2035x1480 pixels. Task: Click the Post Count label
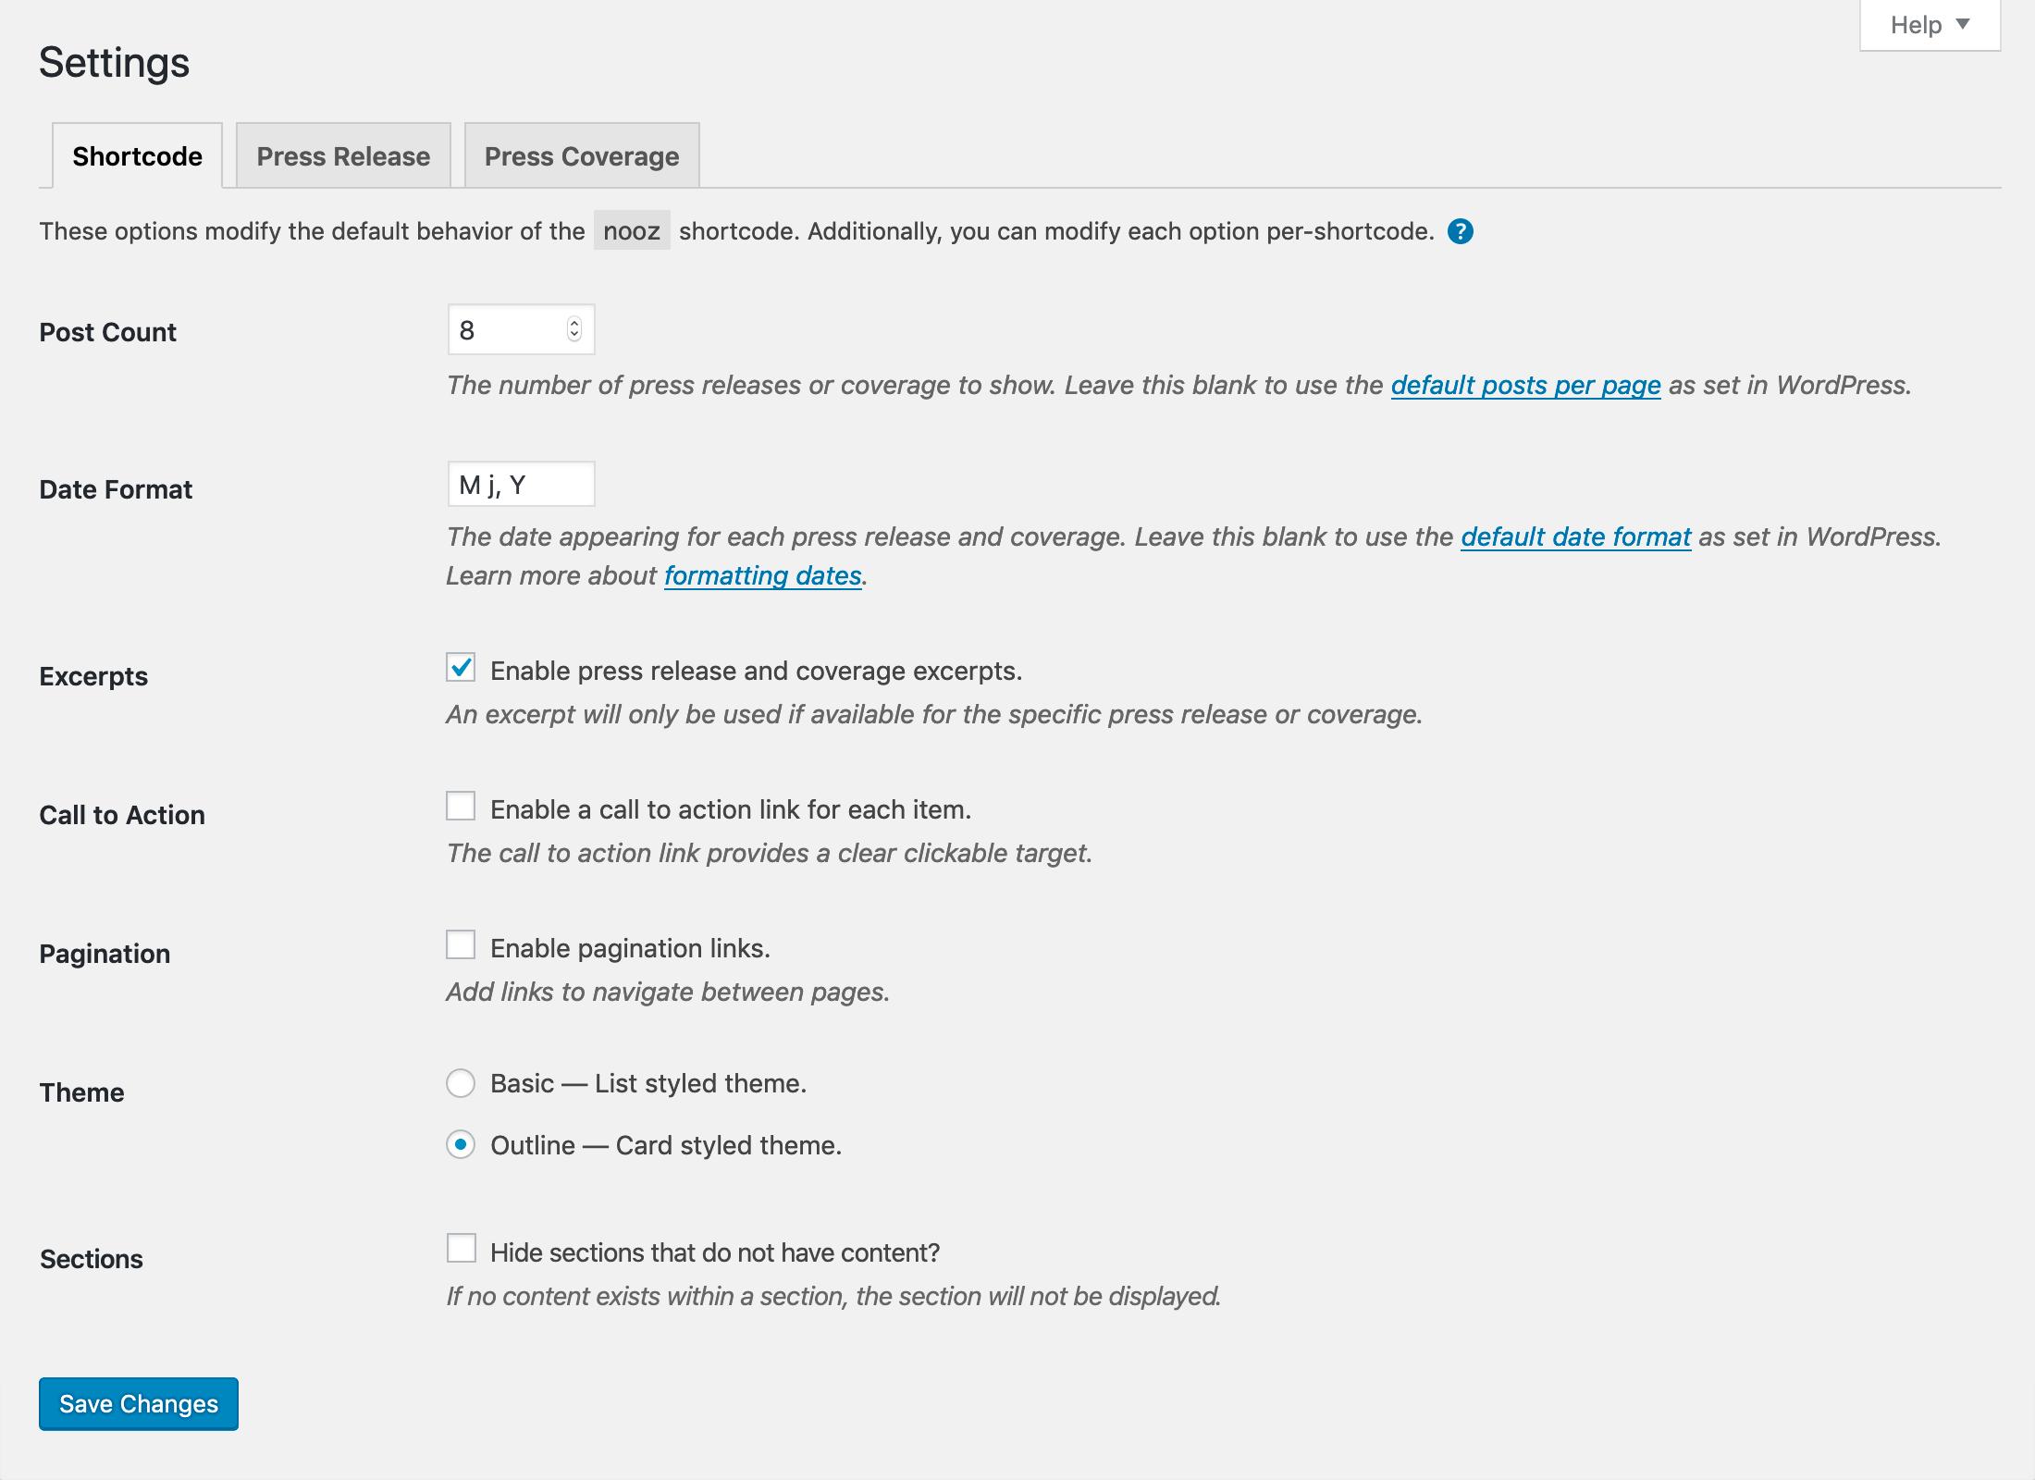coord(107,332)
